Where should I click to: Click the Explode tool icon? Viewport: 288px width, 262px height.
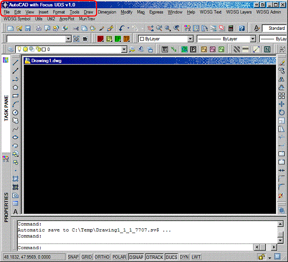coord(281,195)
